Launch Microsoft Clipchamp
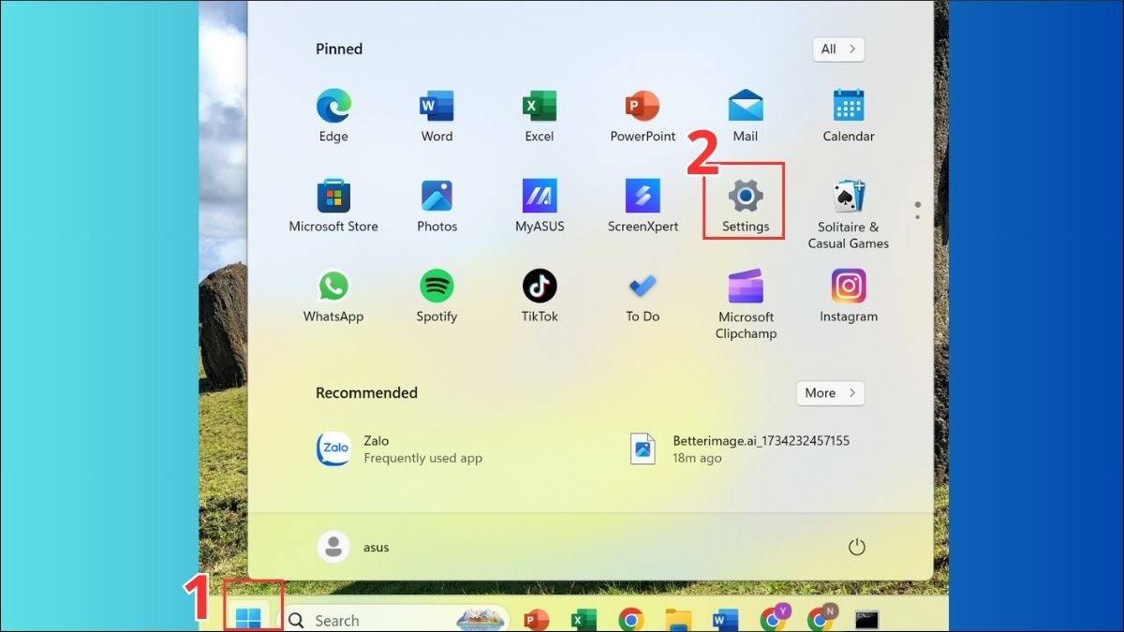Viewport: 1124px width, 632px height. click(x=746, y=304)
